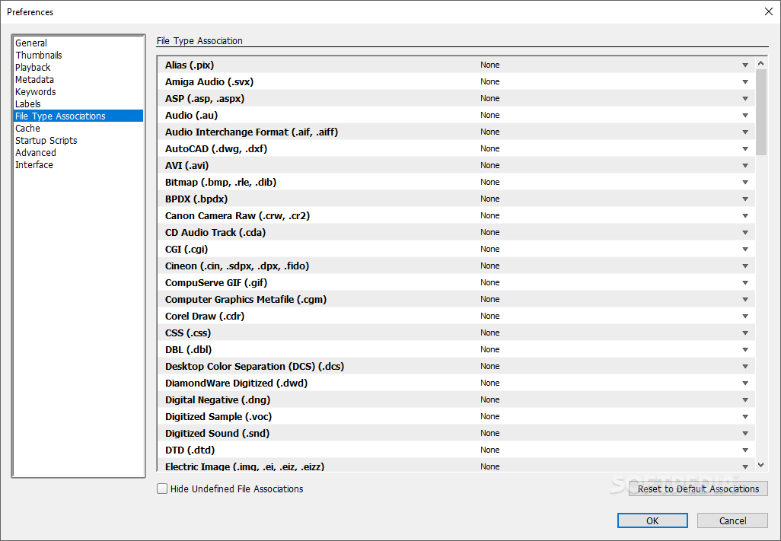Expand DBL (.dbl) association dropdown
The width and height of the screenshot is (781, 541).
coord(745,350)
